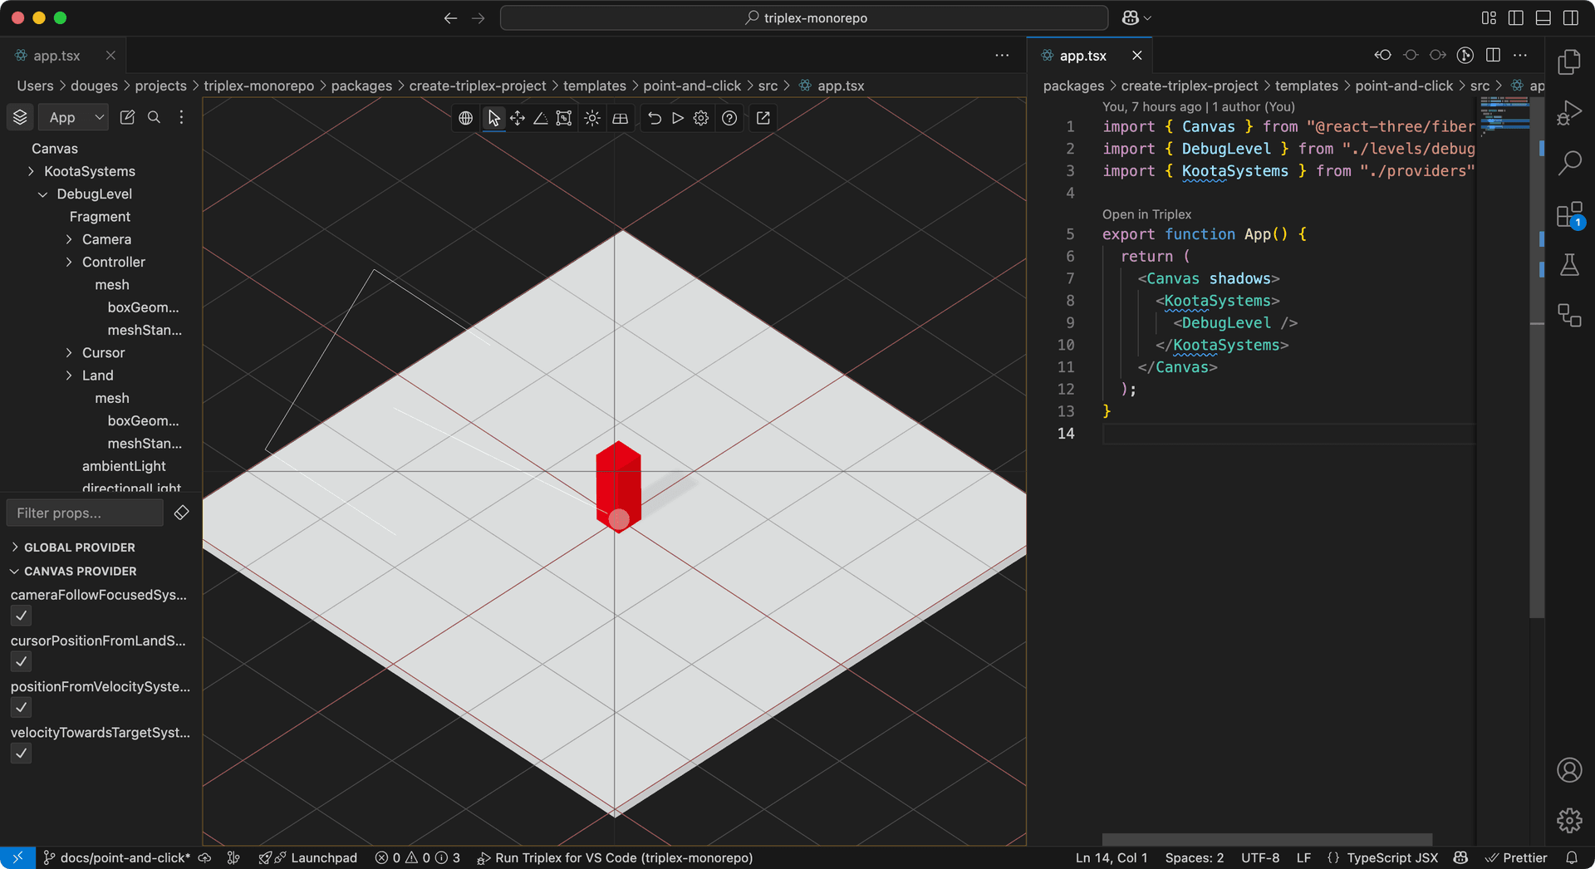Select the rotate transform tool

click(540, 118)
